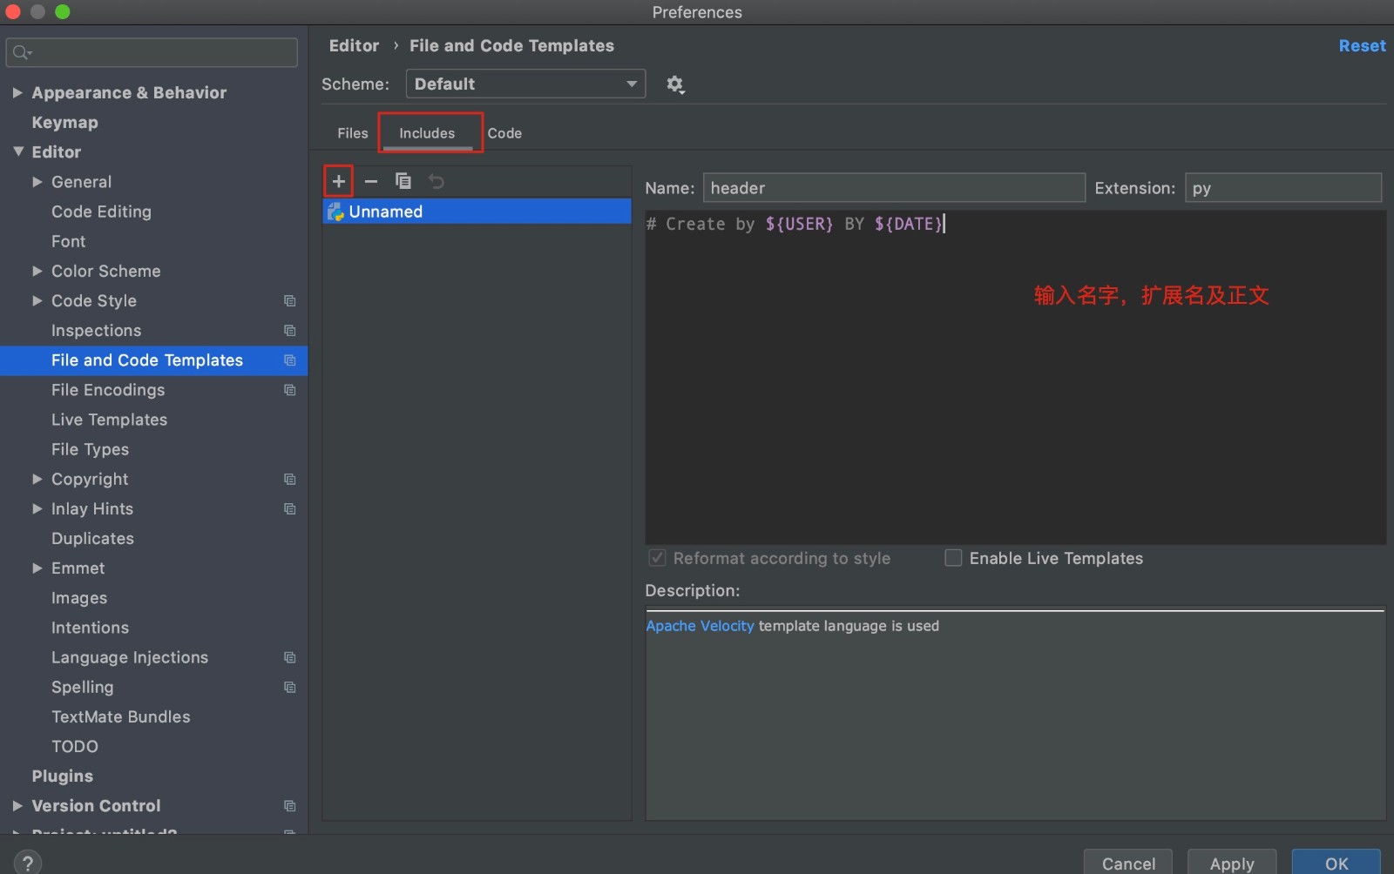The image size is (1394, 874).
Task: Click the Cancel button
Action: (1128, 863)
